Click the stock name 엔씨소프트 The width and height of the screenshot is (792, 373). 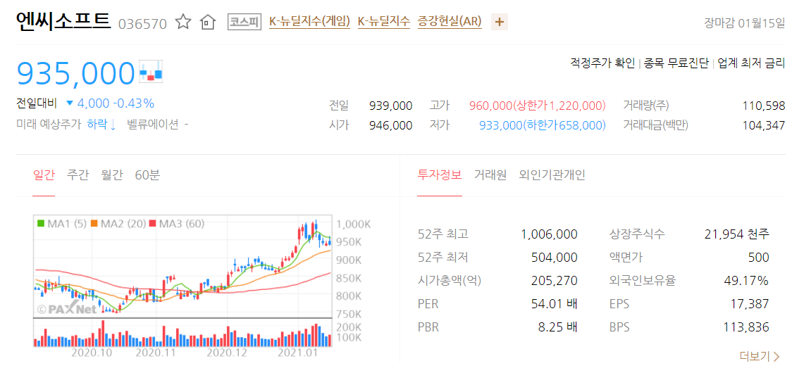tap(63, 20)
